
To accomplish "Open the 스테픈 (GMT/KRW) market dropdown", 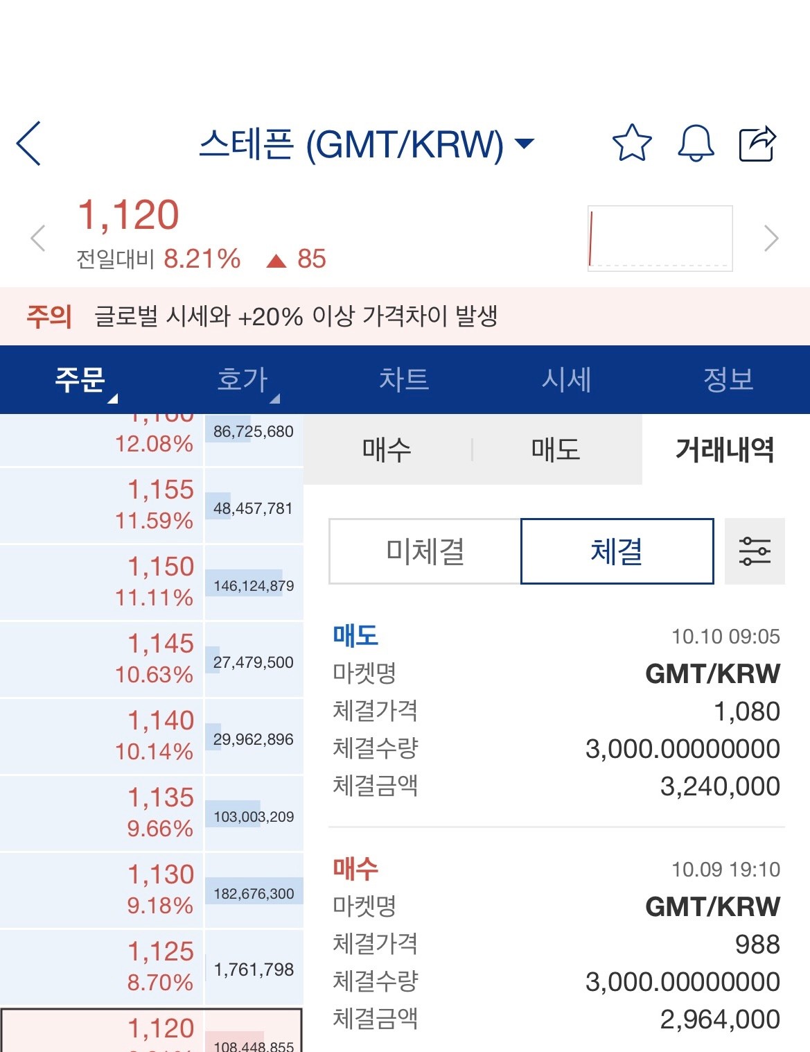I will coord(367,144).
